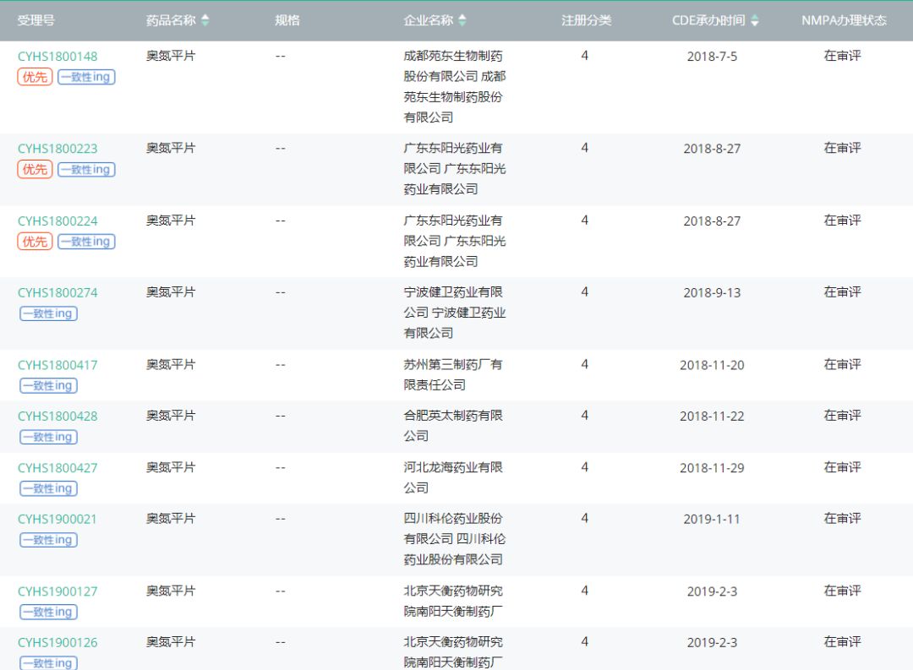
Task: Click date 2018-11-29
Action: coord(712,468)
